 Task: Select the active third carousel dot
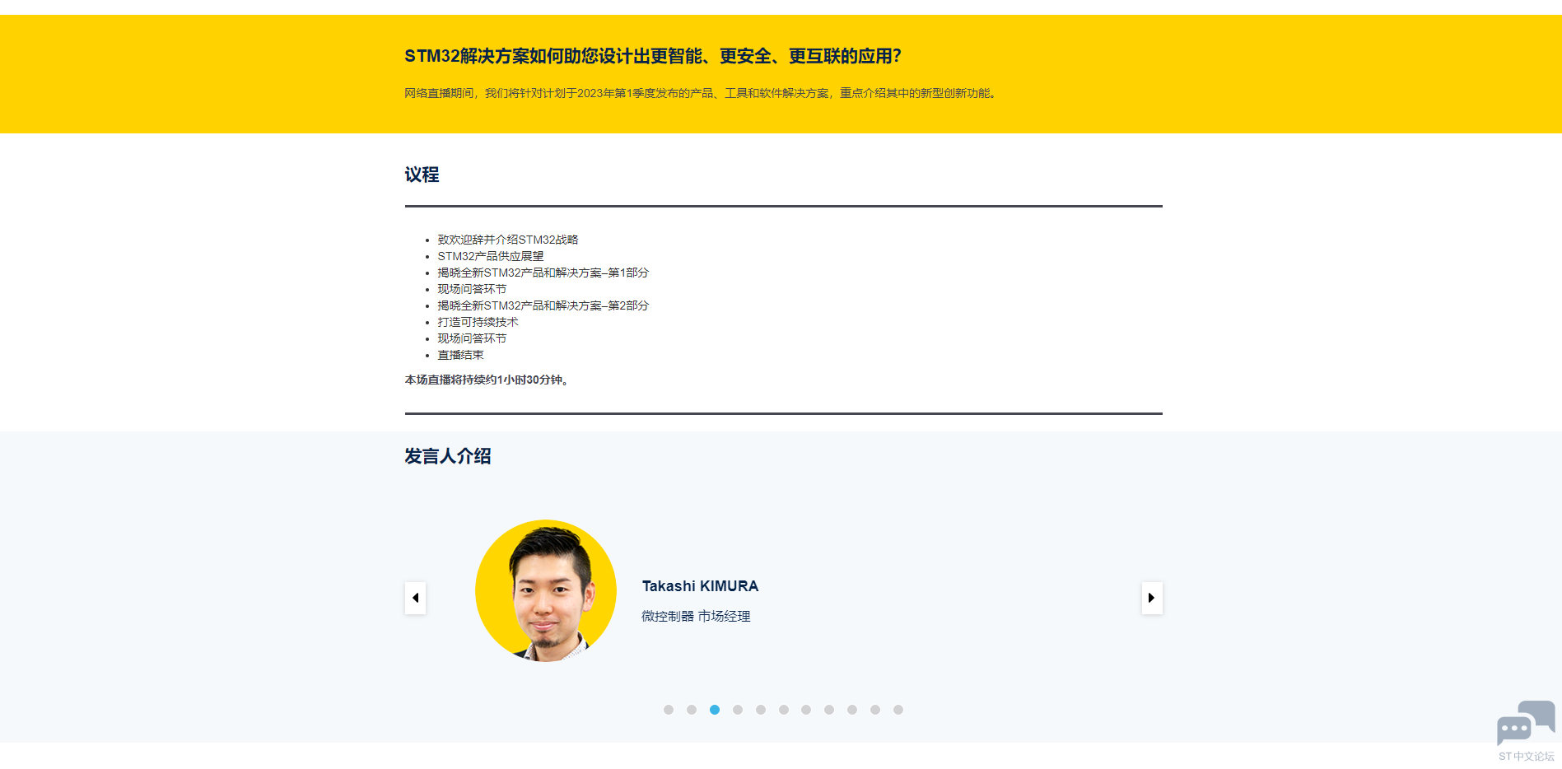[x=715, y=710]
